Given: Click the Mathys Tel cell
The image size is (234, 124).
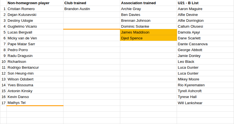Looking at the screenshot, I should tap(17, 103).
